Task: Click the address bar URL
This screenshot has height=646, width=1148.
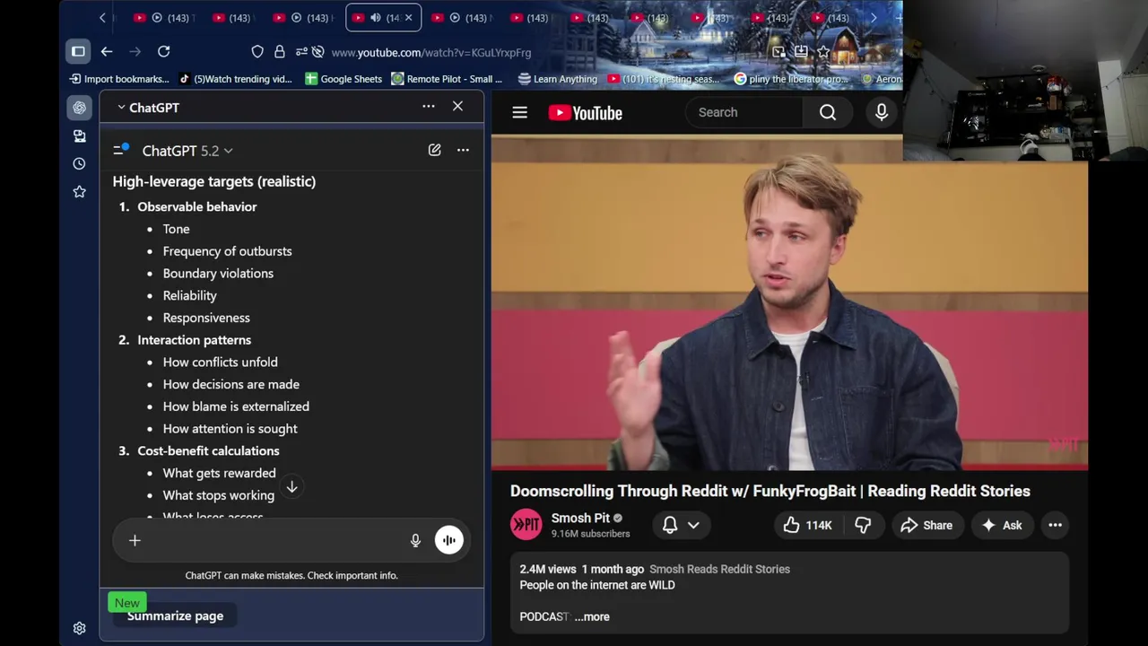Action: [x=431, y=52]
